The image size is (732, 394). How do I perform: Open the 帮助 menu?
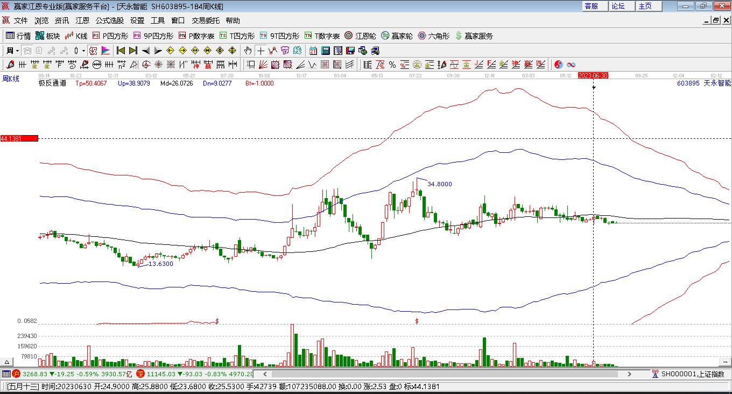point(233,20)
